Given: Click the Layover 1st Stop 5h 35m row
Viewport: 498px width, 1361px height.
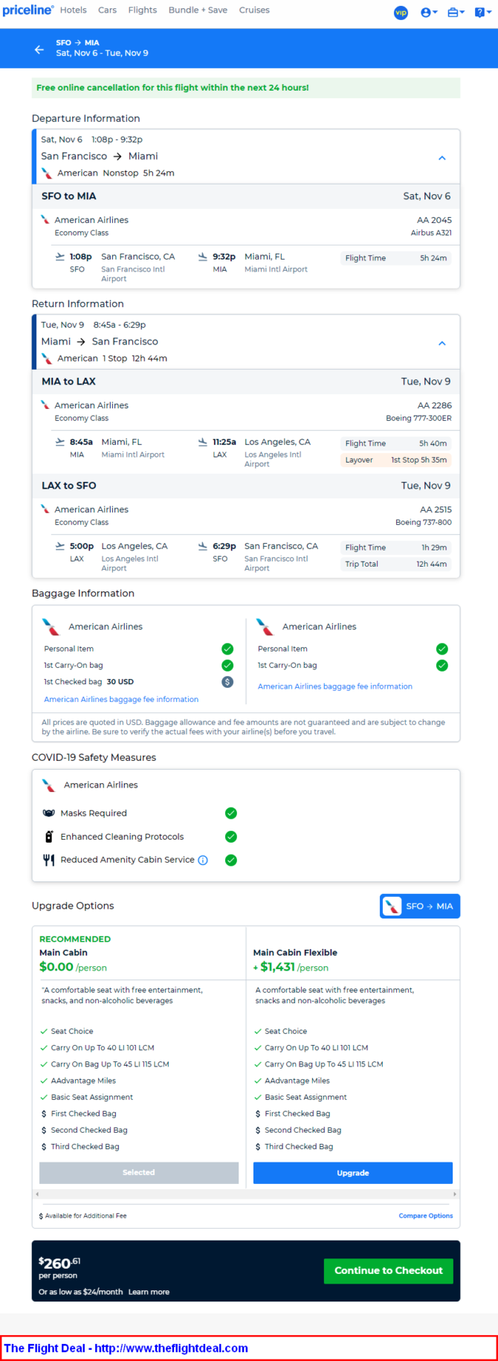Looking at the screenshot, I should tap(396, 460).
